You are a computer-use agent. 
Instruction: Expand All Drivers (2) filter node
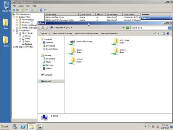pos(17,22)
